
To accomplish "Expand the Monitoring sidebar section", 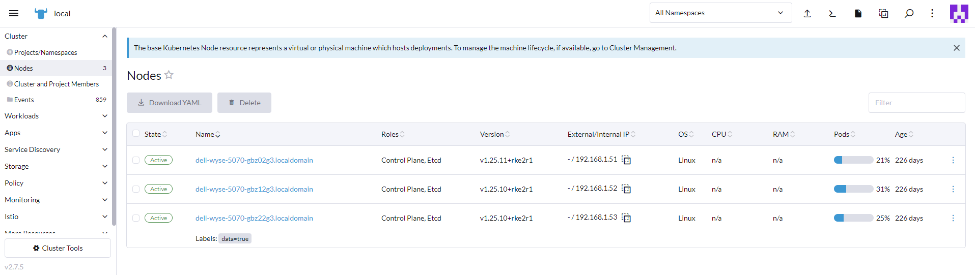I will click(x=55, y=200).
